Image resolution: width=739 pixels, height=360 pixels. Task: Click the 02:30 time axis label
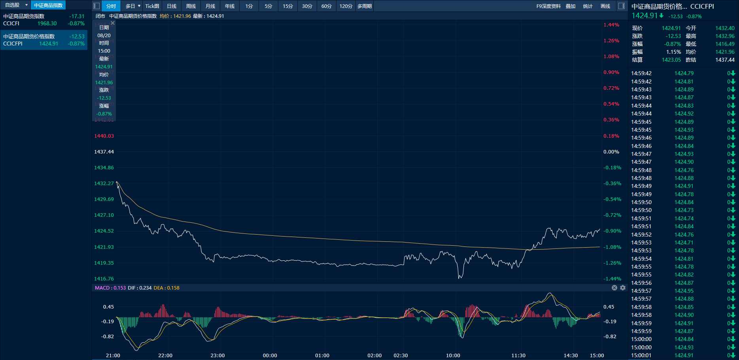tap(401, 355)
